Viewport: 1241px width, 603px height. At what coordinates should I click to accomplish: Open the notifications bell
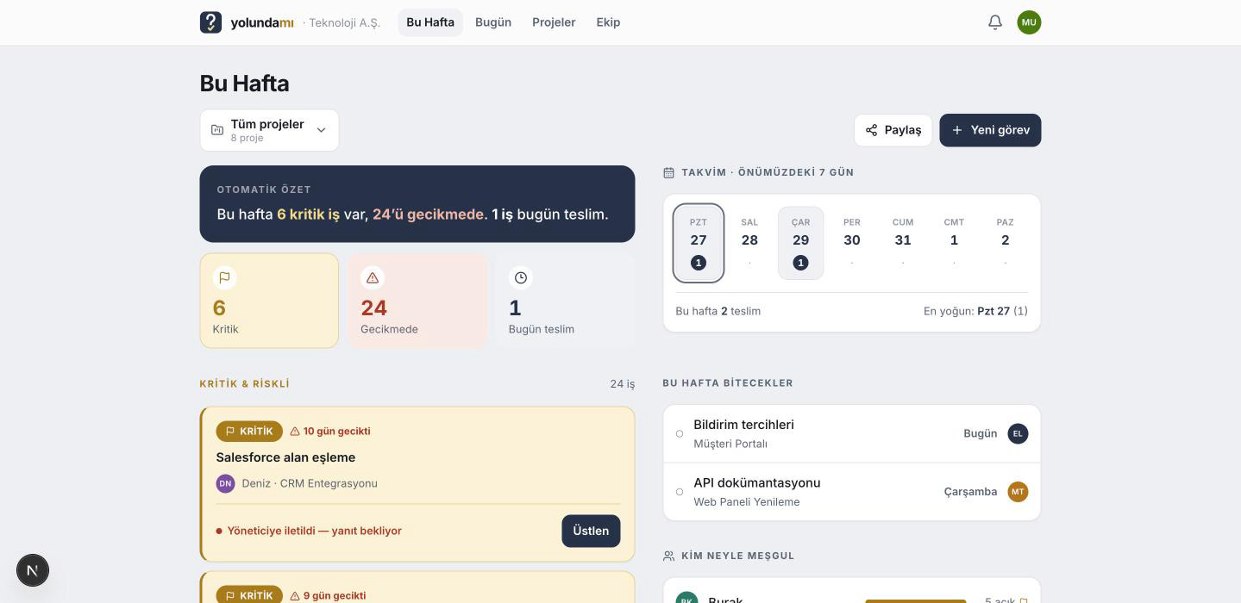(x=995, y=22)
